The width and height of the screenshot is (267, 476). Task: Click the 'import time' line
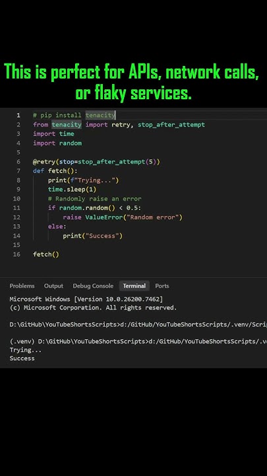[x=53, y=134]
